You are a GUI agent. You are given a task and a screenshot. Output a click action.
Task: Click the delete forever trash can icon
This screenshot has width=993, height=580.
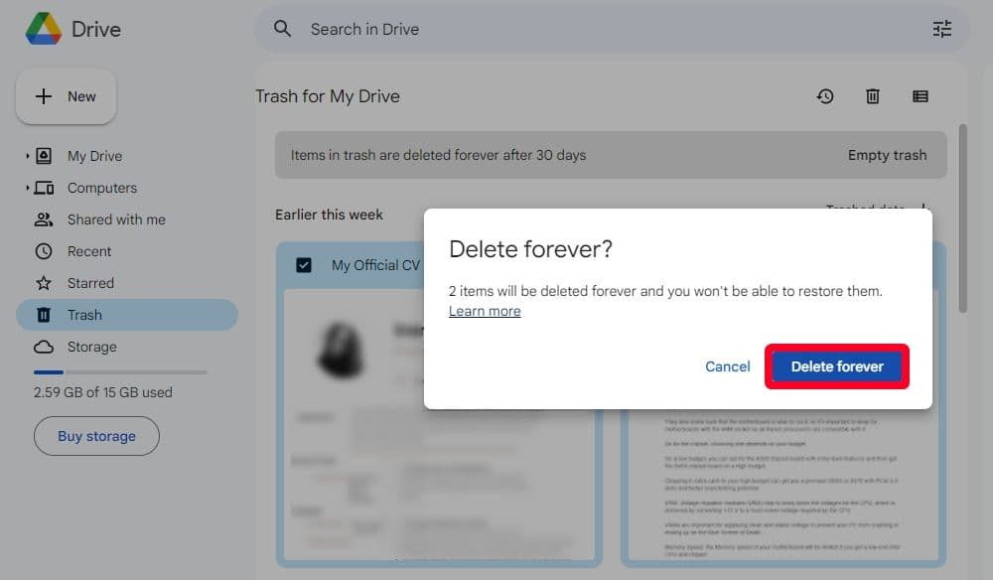click(x=873, y=96)
